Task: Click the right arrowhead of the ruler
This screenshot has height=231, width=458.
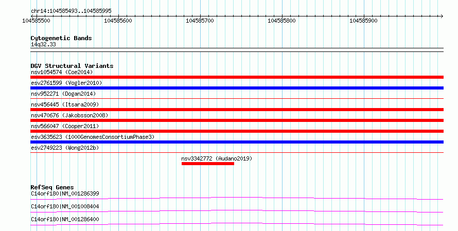Action: click(442, 16)
